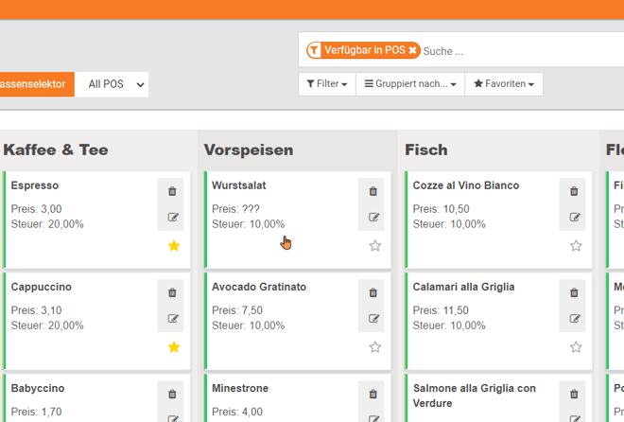Click trash icon on Minestrone card
This screenshot has height=422, width=624.
373,394
